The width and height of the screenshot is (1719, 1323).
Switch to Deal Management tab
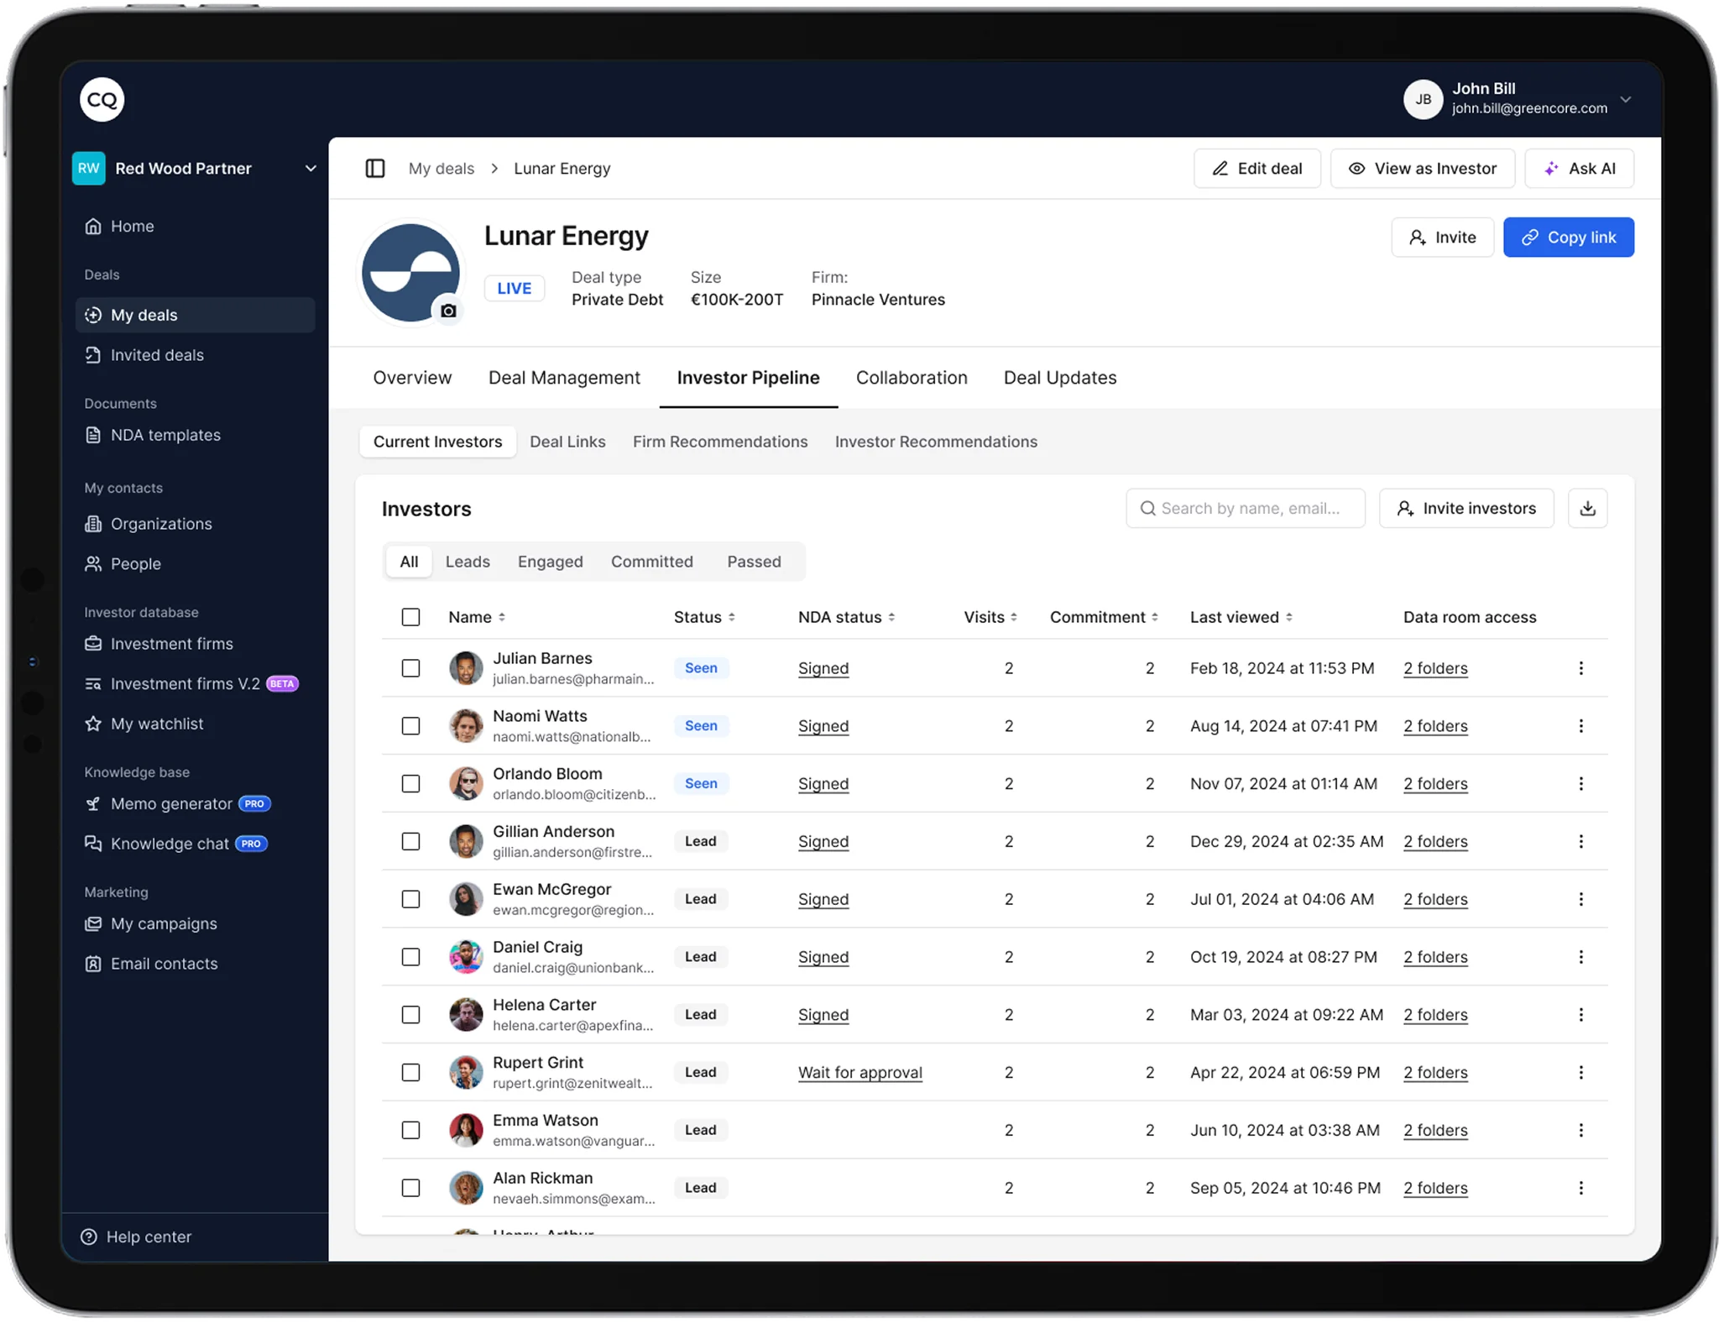pos(564,378)
